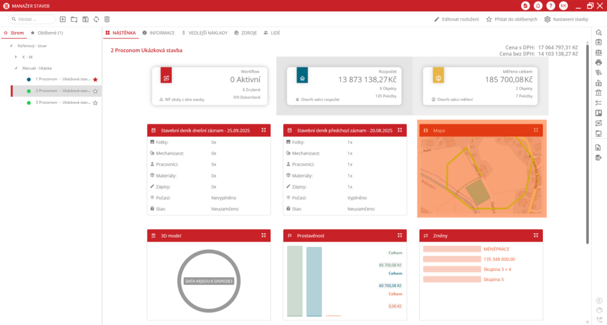Screen dimensions: 607x325
Task: Expand the K - M tree node
Action: click(16, 57)
